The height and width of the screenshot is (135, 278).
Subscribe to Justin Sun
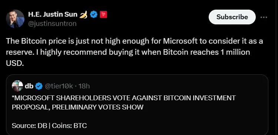pyautogui.click(x=232, y=17)
